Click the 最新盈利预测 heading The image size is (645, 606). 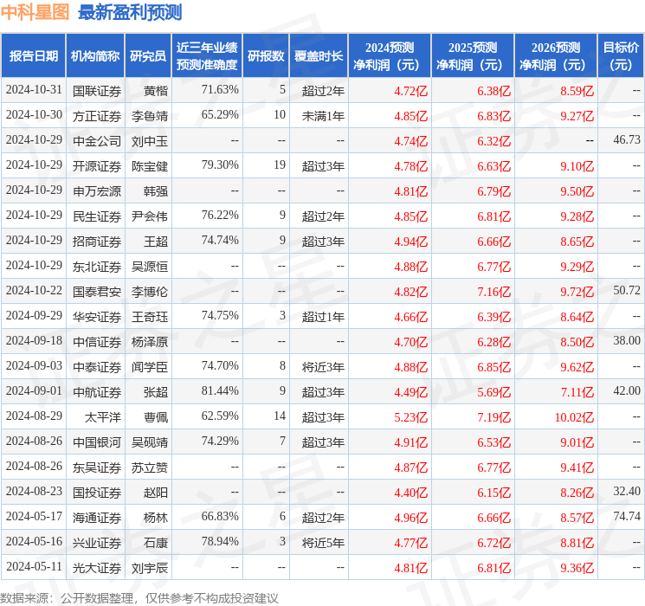pyautogui.click(x=130, y=12)
